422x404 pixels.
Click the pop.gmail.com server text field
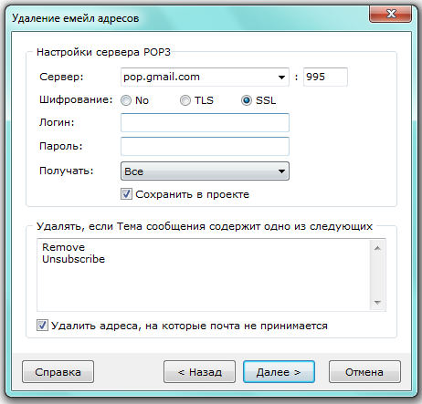pyautogui.click(x=198, y=77)
